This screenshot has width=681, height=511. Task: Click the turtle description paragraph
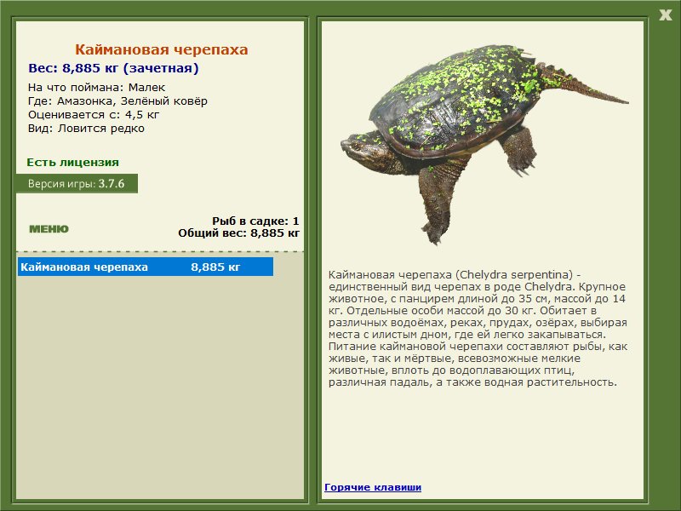pos(478,328)
